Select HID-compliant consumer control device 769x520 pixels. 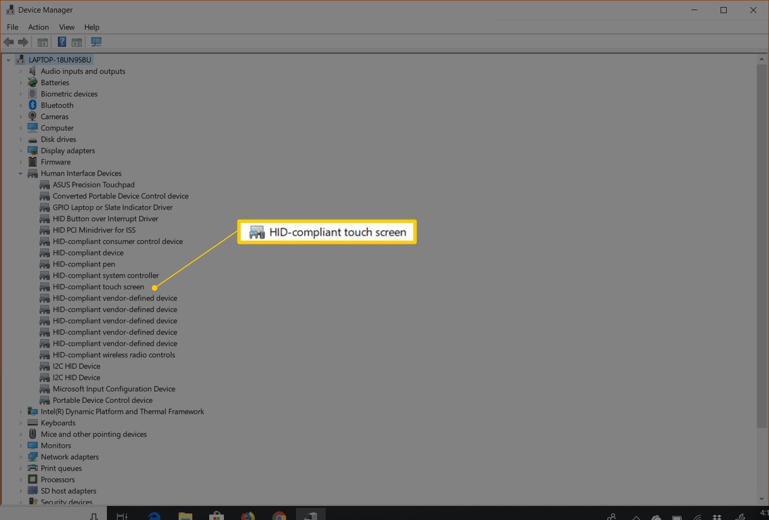point(118,241)
